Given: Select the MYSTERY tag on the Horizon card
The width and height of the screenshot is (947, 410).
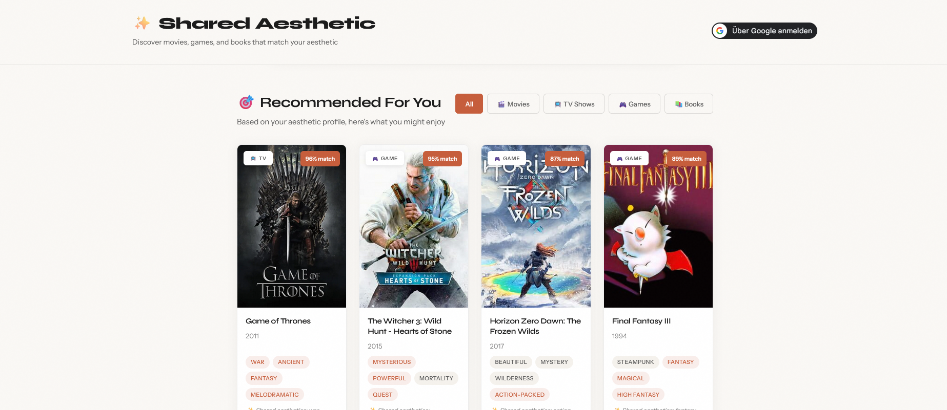Looking at the screenshot, I should (x=554, y=362).
